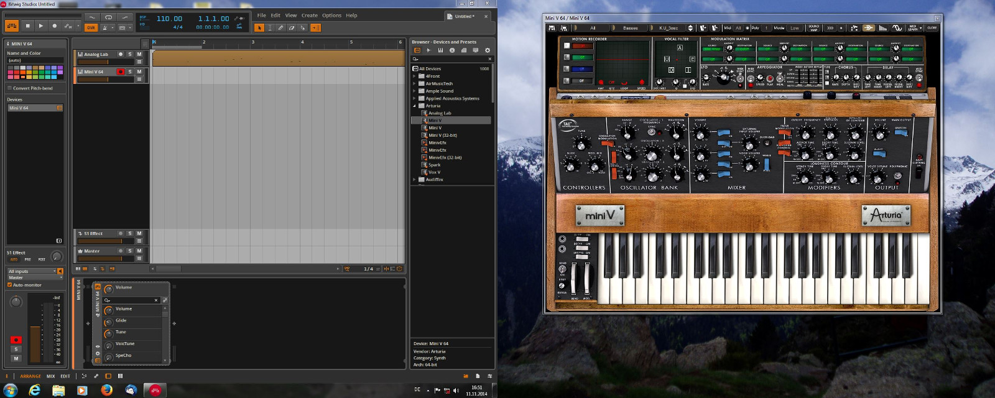Click the save preset icon in Mini V

[x=552, y=28]
